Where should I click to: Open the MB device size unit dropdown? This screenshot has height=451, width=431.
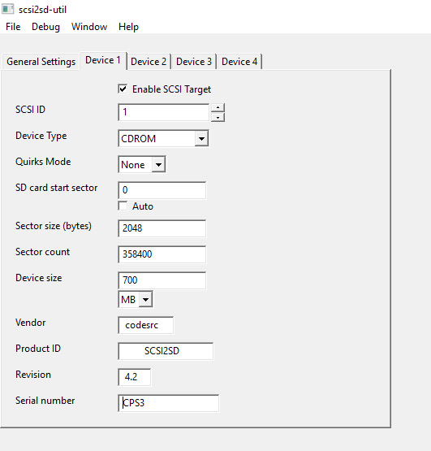tap(135, 299)
